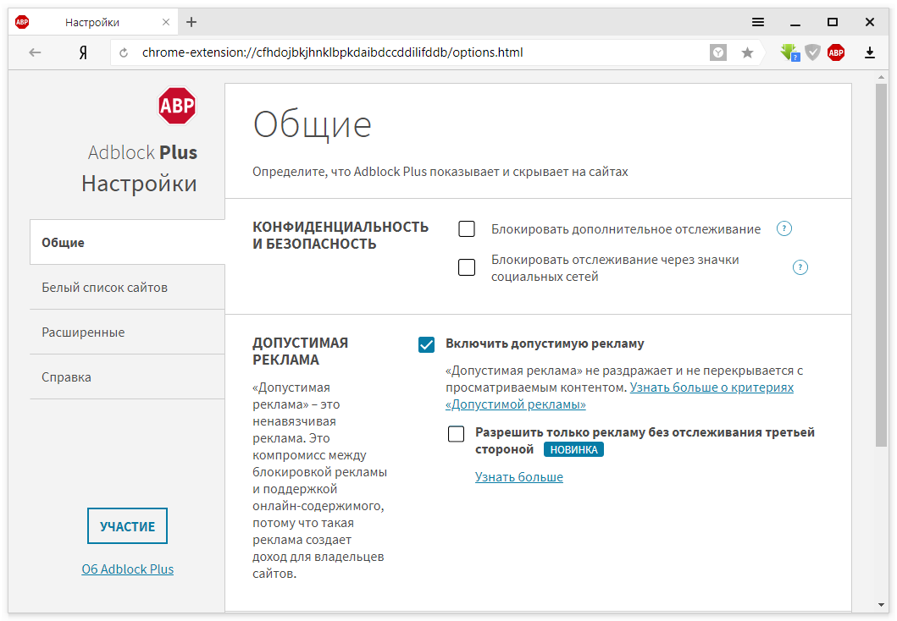Check block tracking via social network icons
The width and height of the screenshot is (897, 621).
pyautogui.click(x=467, y=267)
